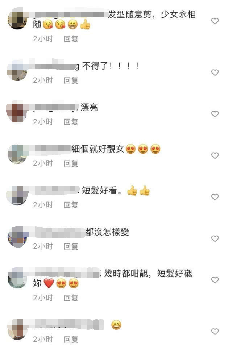Tap 回复 below '都沒怎樣變'
This screenshot has width=232, height=354.
pos(71,246)
